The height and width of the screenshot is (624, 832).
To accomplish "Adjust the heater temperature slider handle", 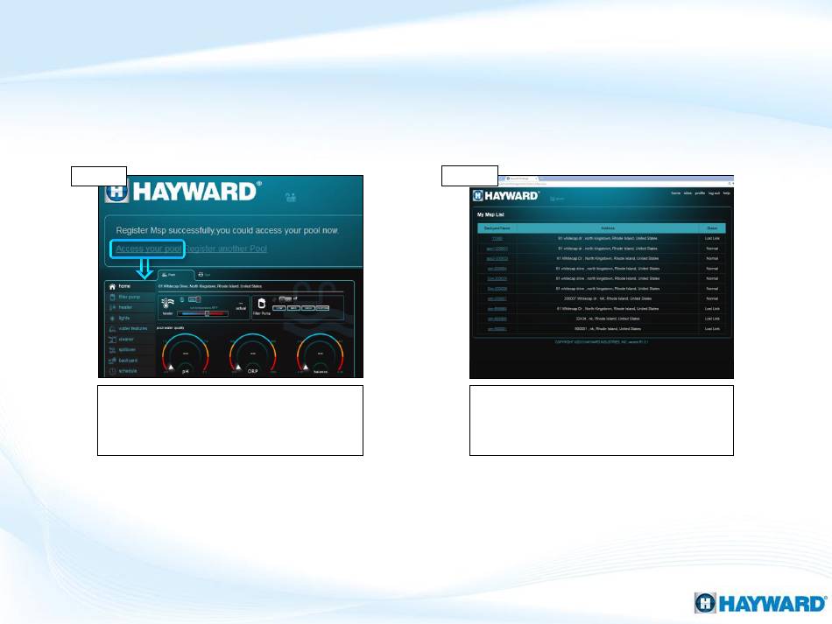I will (x=207, y=314).
